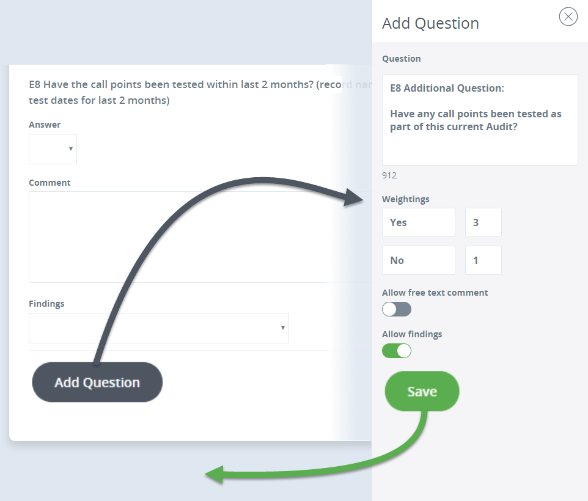Click the dark Add Question button
This screenshot has width=588, height=501.
click(97, 382)
